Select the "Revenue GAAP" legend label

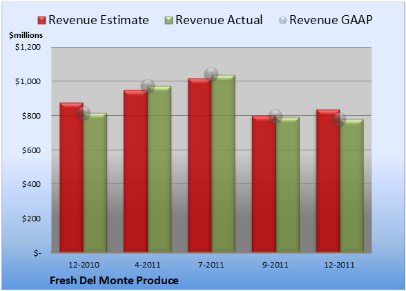(331, 20)
